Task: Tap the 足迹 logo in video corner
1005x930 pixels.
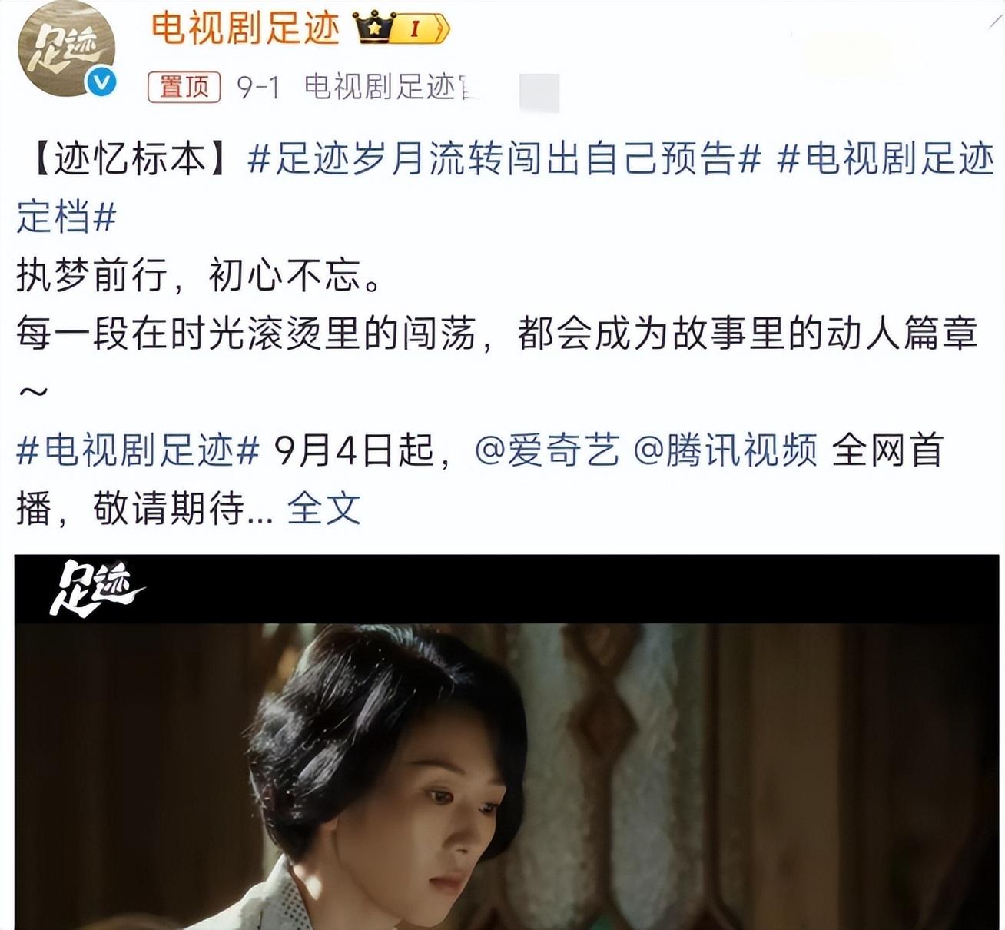Action: tap(97, 589)
